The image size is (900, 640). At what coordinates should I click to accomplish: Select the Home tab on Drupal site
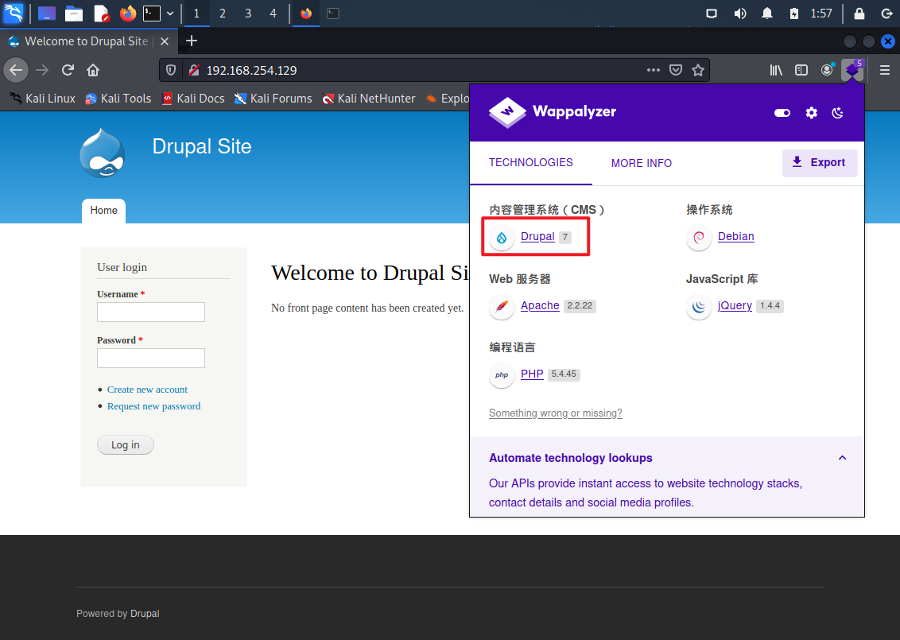click(x=104, y=211)
